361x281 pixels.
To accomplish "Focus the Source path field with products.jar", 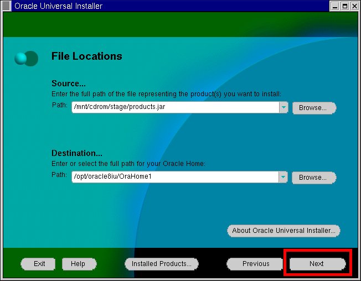I will [176, 107].
